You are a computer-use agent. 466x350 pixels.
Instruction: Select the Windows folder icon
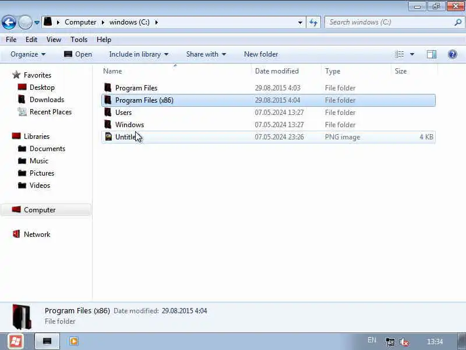coord(108,124)
